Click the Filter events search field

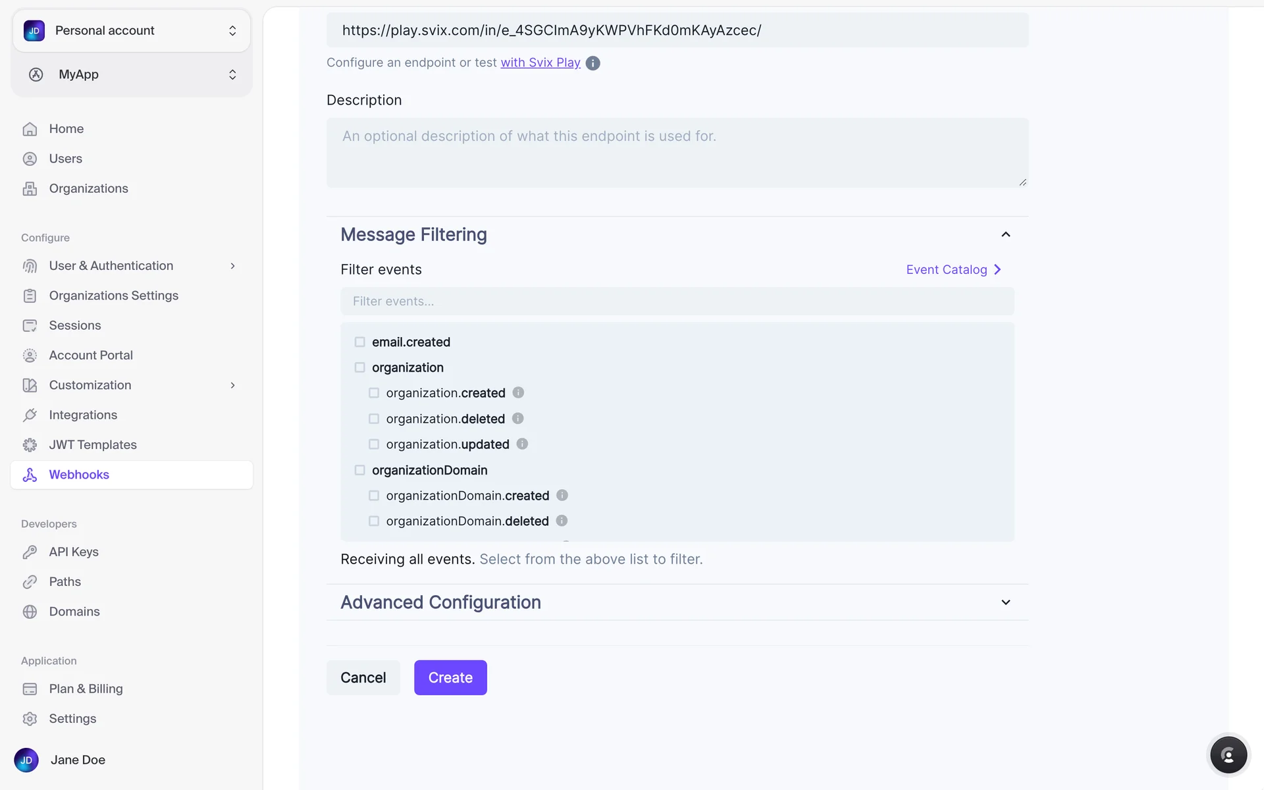tap(677, 301)
